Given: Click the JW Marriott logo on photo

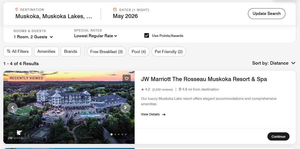Looking at the screenshot, I should pyautogui.click(x=19, y=135).
